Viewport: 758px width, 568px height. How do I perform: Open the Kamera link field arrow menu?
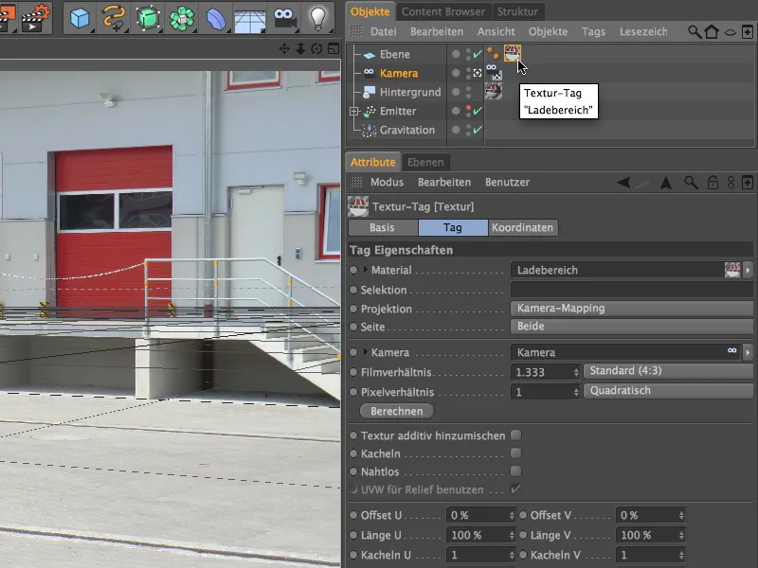tap(748, 352)
